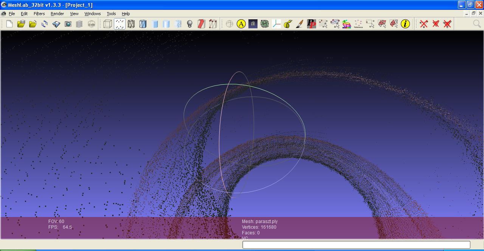Select the measuring tape tool
Image resolution: width=484 pixels, height=251 pixels.
pyautogui.click(x=288, y=24)
